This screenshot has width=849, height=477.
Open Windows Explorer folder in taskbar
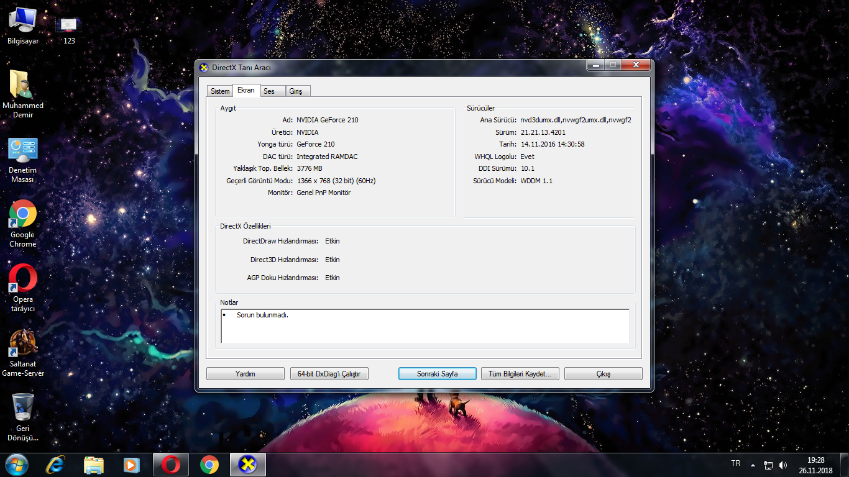tap(93, 465)
